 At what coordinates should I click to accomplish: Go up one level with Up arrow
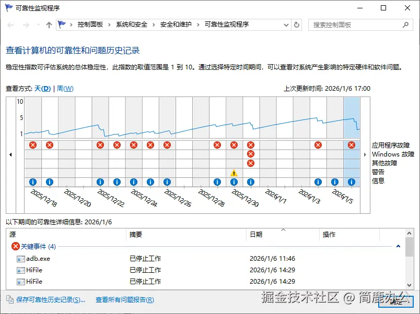[x=49, y=25]
